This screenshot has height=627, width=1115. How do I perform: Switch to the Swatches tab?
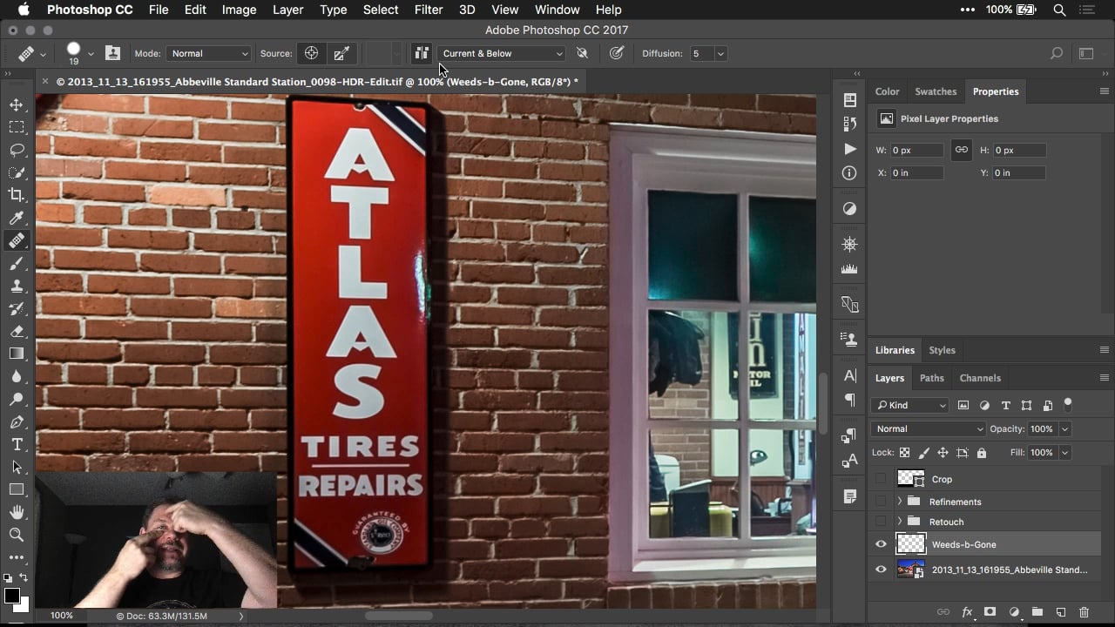coord(936,91)
